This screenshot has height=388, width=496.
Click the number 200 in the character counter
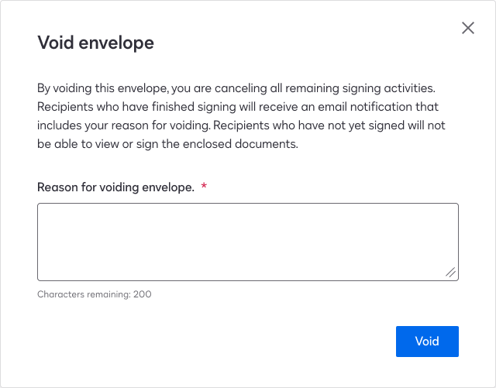click(143, 294)
